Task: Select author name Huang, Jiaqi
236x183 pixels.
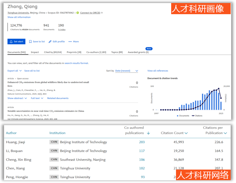Action: coord(15,142)
